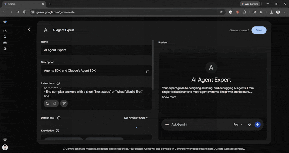Click the 'Preview' panel label
This screenshot has height=153, width=289.
(163, 43)
